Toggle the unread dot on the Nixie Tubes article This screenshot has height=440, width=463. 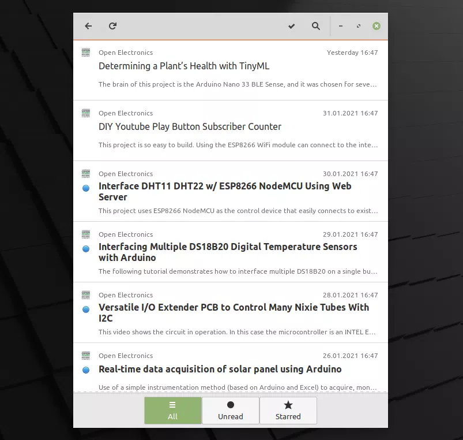(x=87, y=309)
